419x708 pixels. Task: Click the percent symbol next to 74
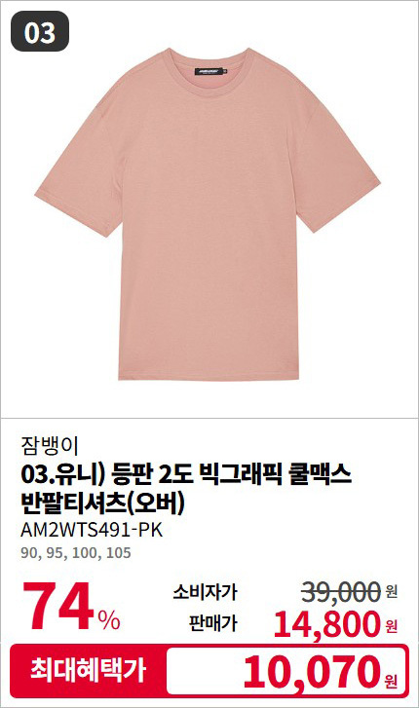(109, 620)
